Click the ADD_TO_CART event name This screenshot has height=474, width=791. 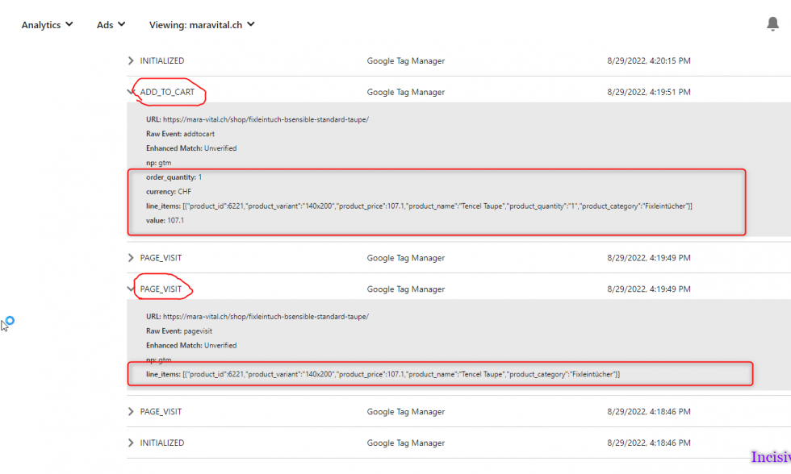tap(167, 93)
